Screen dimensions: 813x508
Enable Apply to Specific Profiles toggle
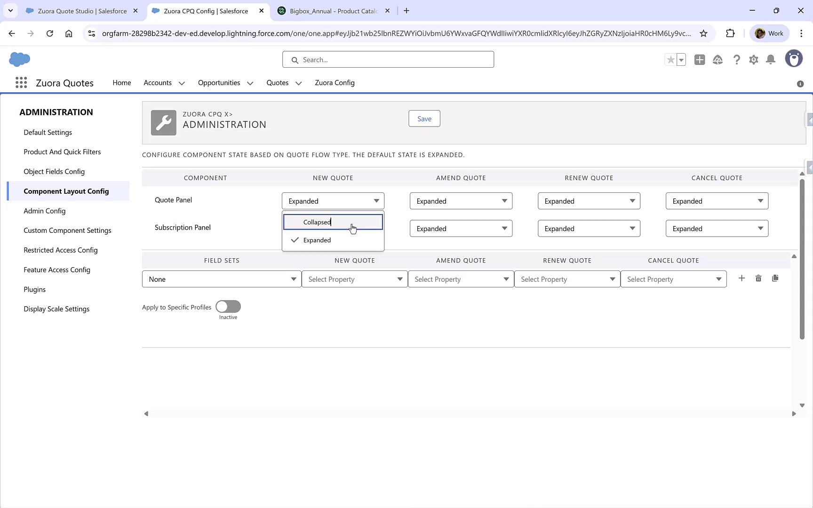click(x=228, y=306)
